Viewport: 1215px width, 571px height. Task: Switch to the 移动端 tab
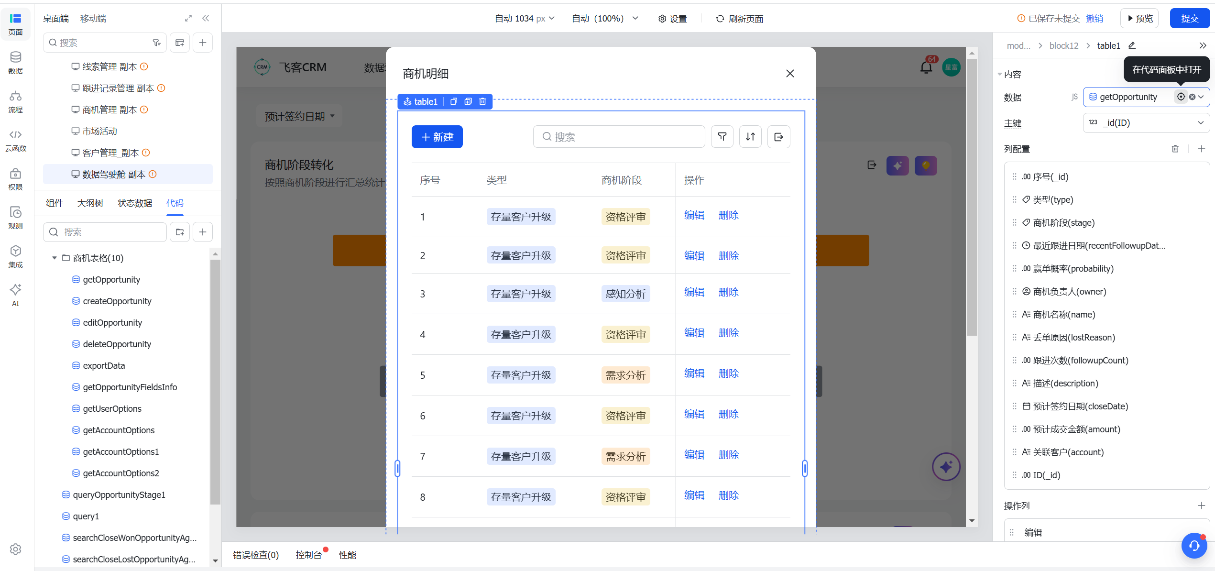coord(93,18)
